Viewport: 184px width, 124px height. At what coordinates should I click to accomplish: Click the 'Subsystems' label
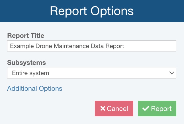(x=26, y=63)
